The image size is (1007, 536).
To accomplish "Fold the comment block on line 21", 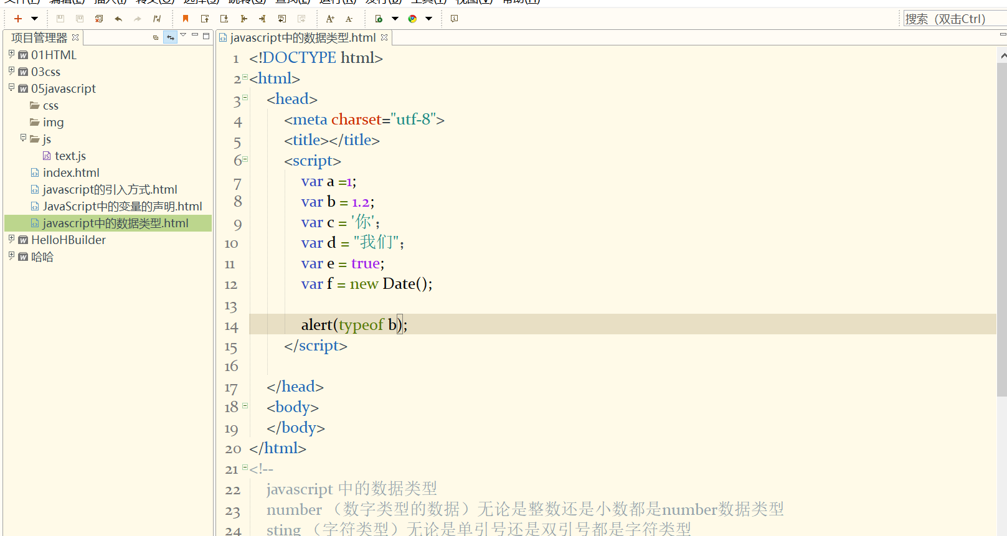I will click(245, 468).
